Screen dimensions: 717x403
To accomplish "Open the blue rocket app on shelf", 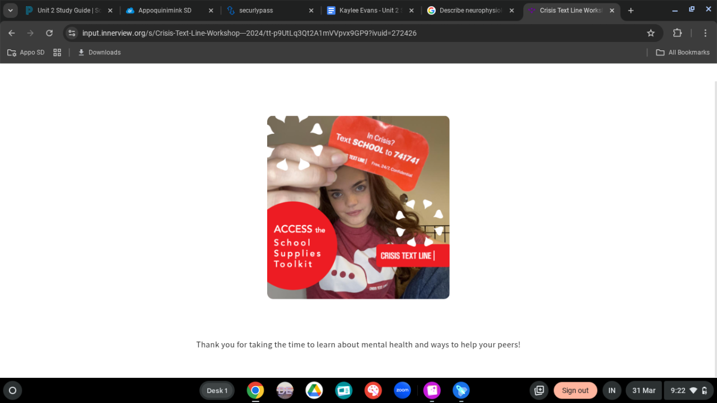I will pos(461,390).
